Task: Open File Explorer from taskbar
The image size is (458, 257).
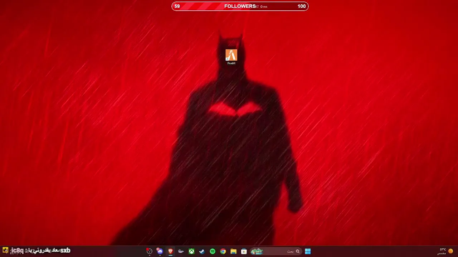Action: tap(233, 251)
